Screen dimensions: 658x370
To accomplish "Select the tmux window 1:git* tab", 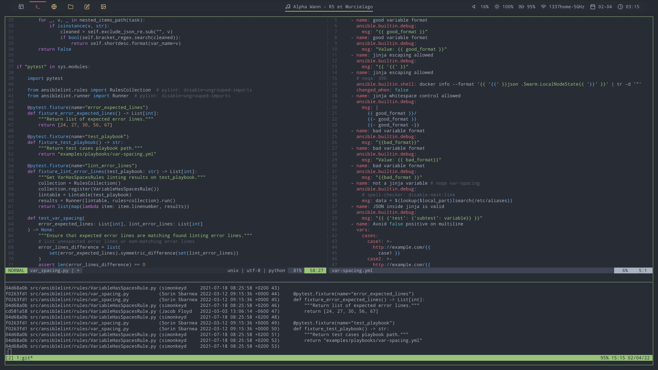I will (25, 358).
